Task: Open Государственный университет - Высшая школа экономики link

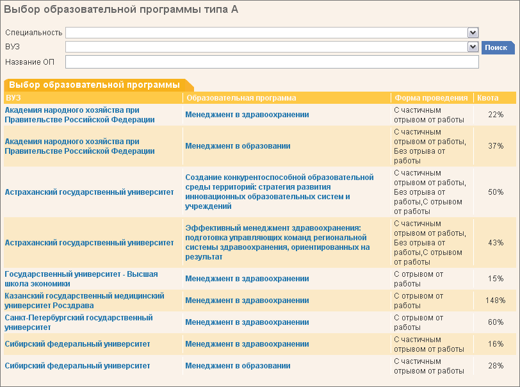Action: click(x=81, y=279)
